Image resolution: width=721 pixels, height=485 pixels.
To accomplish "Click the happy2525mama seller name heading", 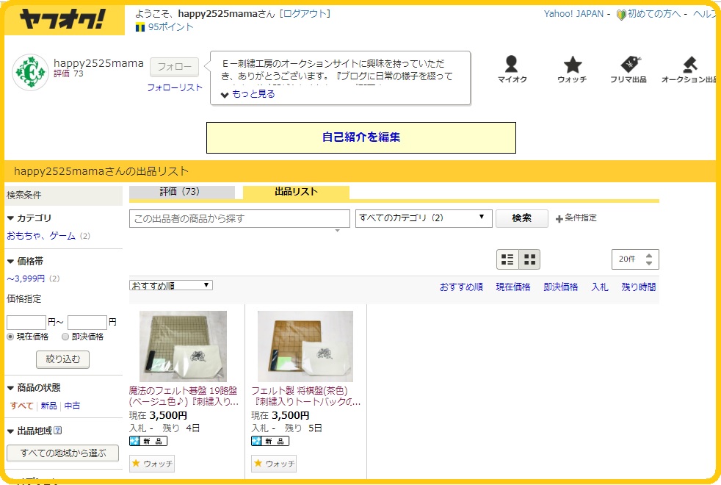I will [99, 63].
